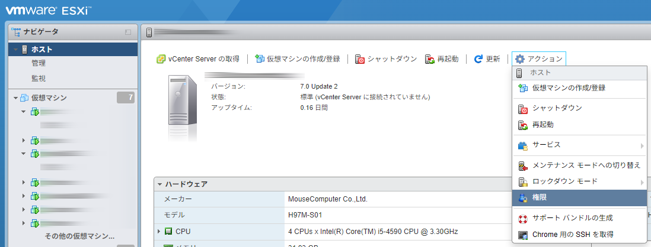Click the host icon in action menu header
The height and width of the screenshot is (247, 651).
point(519,73)
